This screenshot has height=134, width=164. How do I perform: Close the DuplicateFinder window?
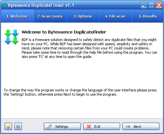(159, 5)
